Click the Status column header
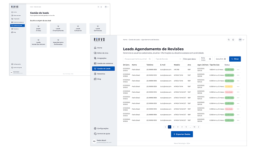Screen dimensions: 256x150 tap(227, 65)
